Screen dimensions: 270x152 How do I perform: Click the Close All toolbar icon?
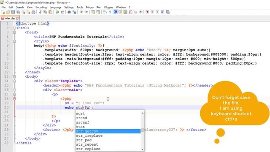pos(28,12)
